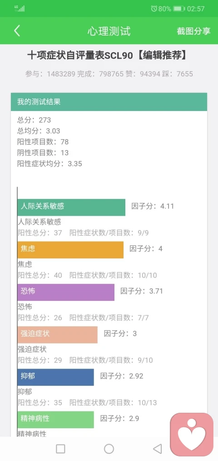Tap the back arrow in header
218x461 pixels.
[17, 31]
